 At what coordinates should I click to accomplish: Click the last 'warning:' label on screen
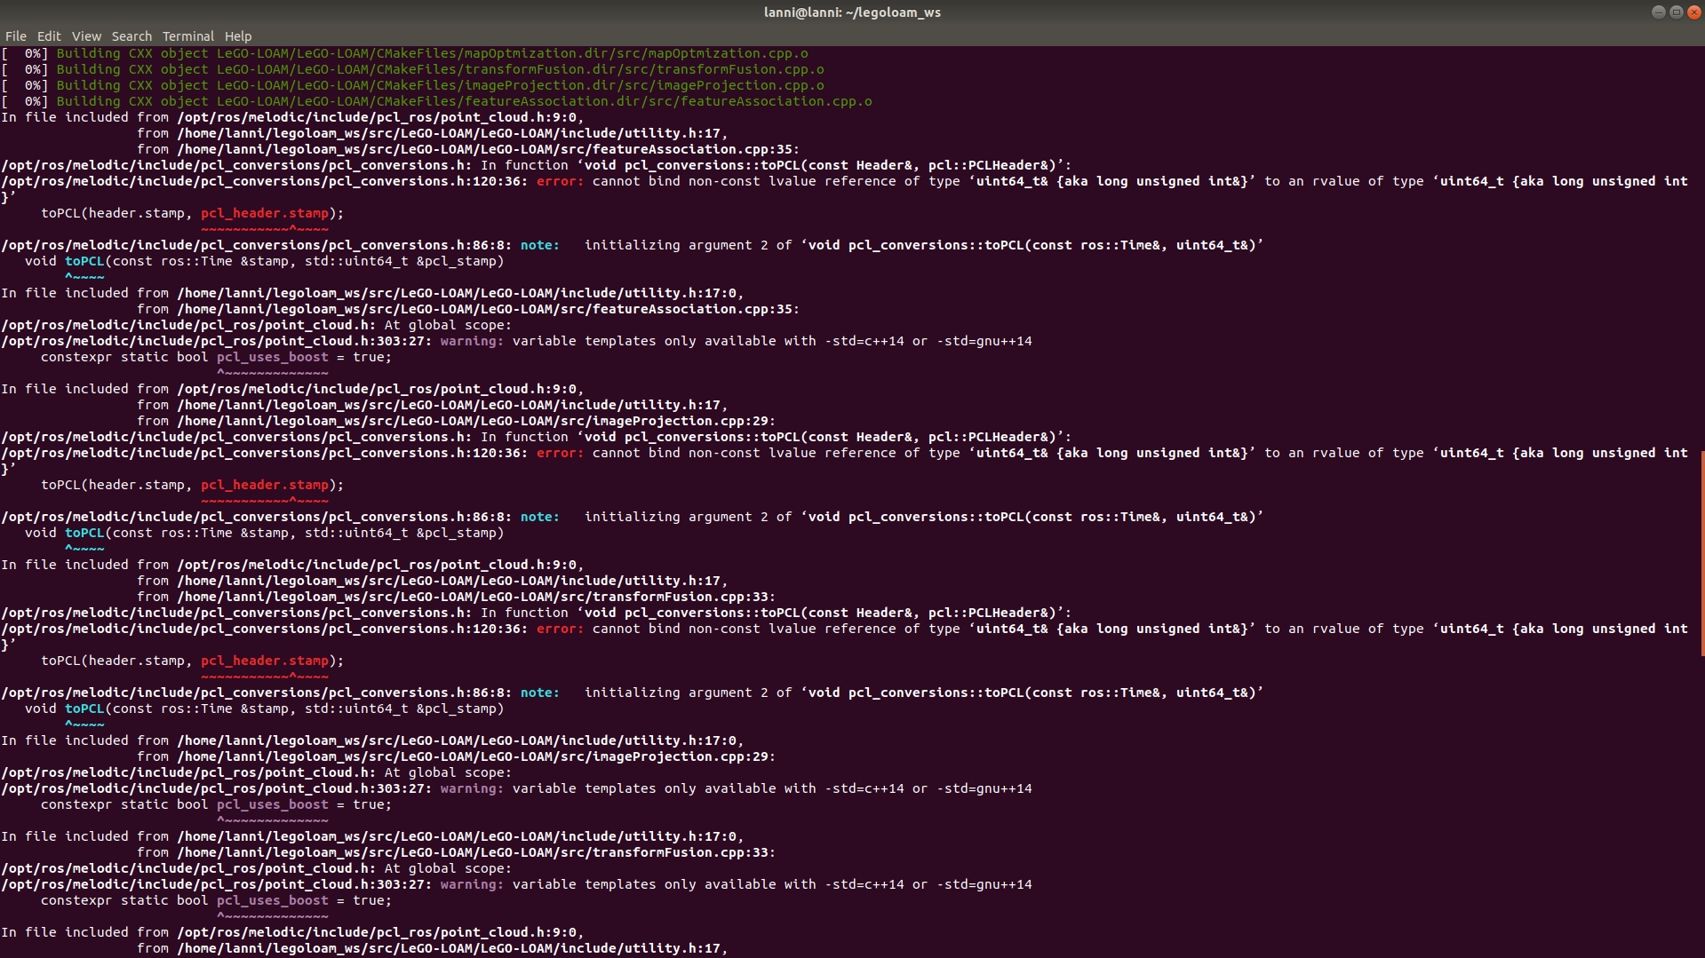click(472, 884)
